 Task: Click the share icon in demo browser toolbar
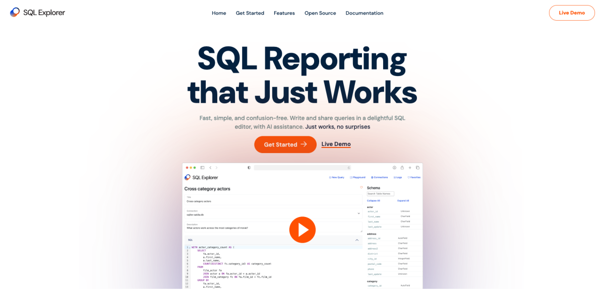pos(402,168)
